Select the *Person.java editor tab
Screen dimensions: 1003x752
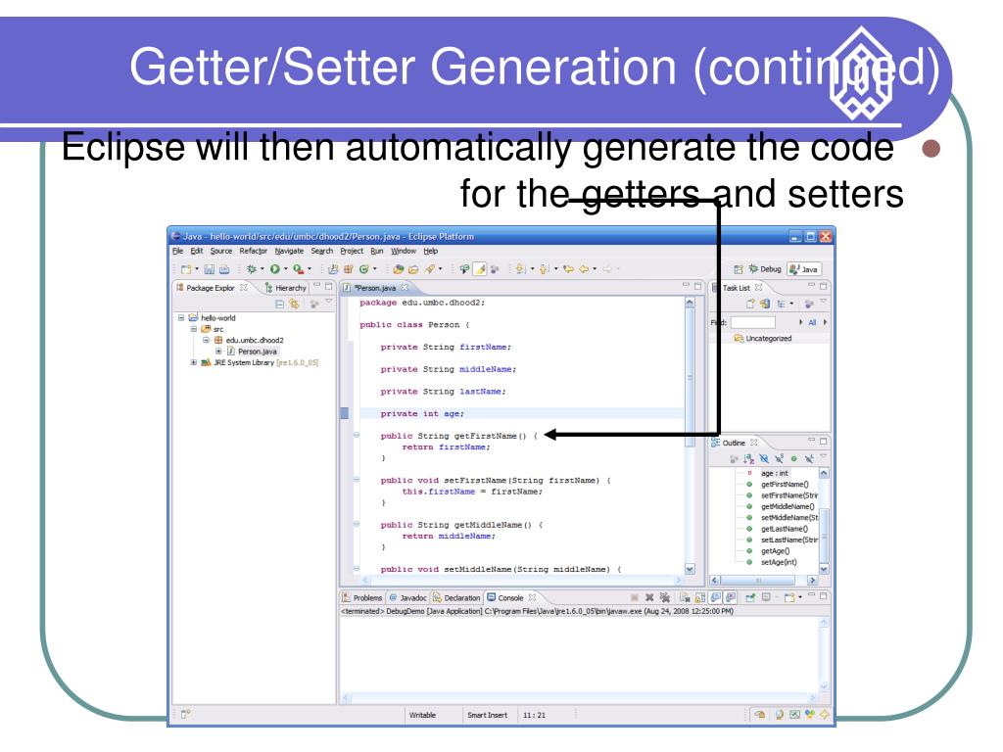(x=375, y=288)
